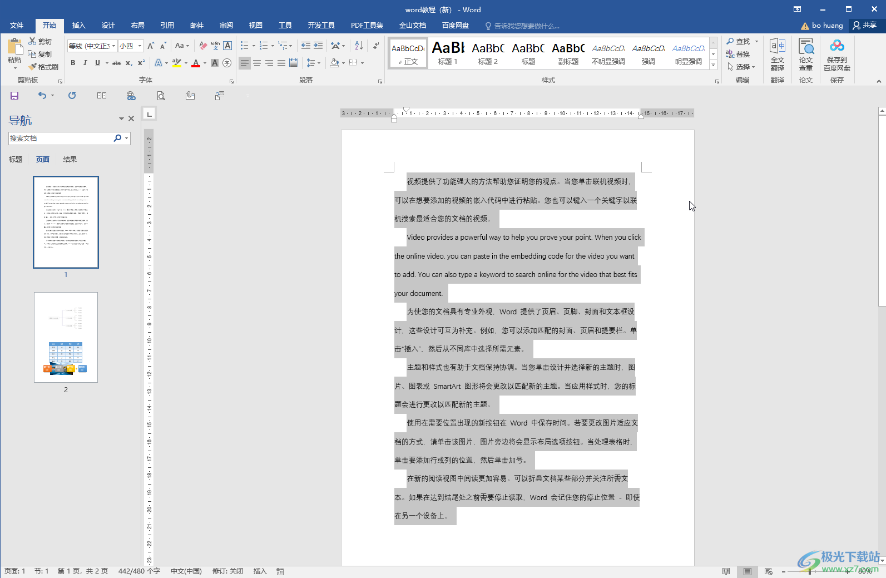The image size is (886, 578).
Task: Apply subscript formatting
Action: point(129,63)
